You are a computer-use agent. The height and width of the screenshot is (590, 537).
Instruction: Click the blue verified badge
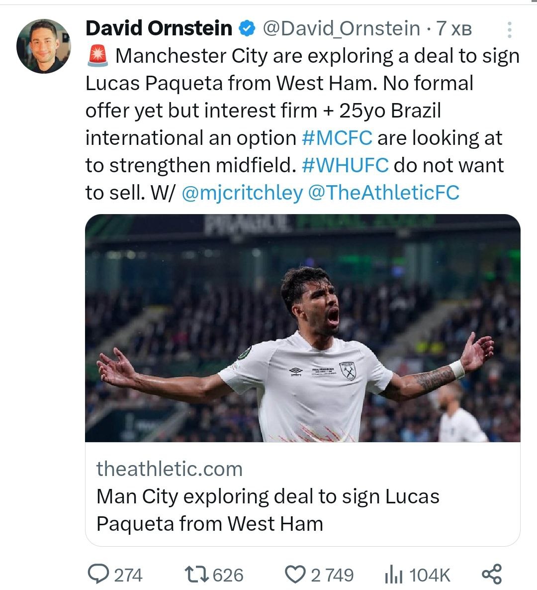coord(247,28)
